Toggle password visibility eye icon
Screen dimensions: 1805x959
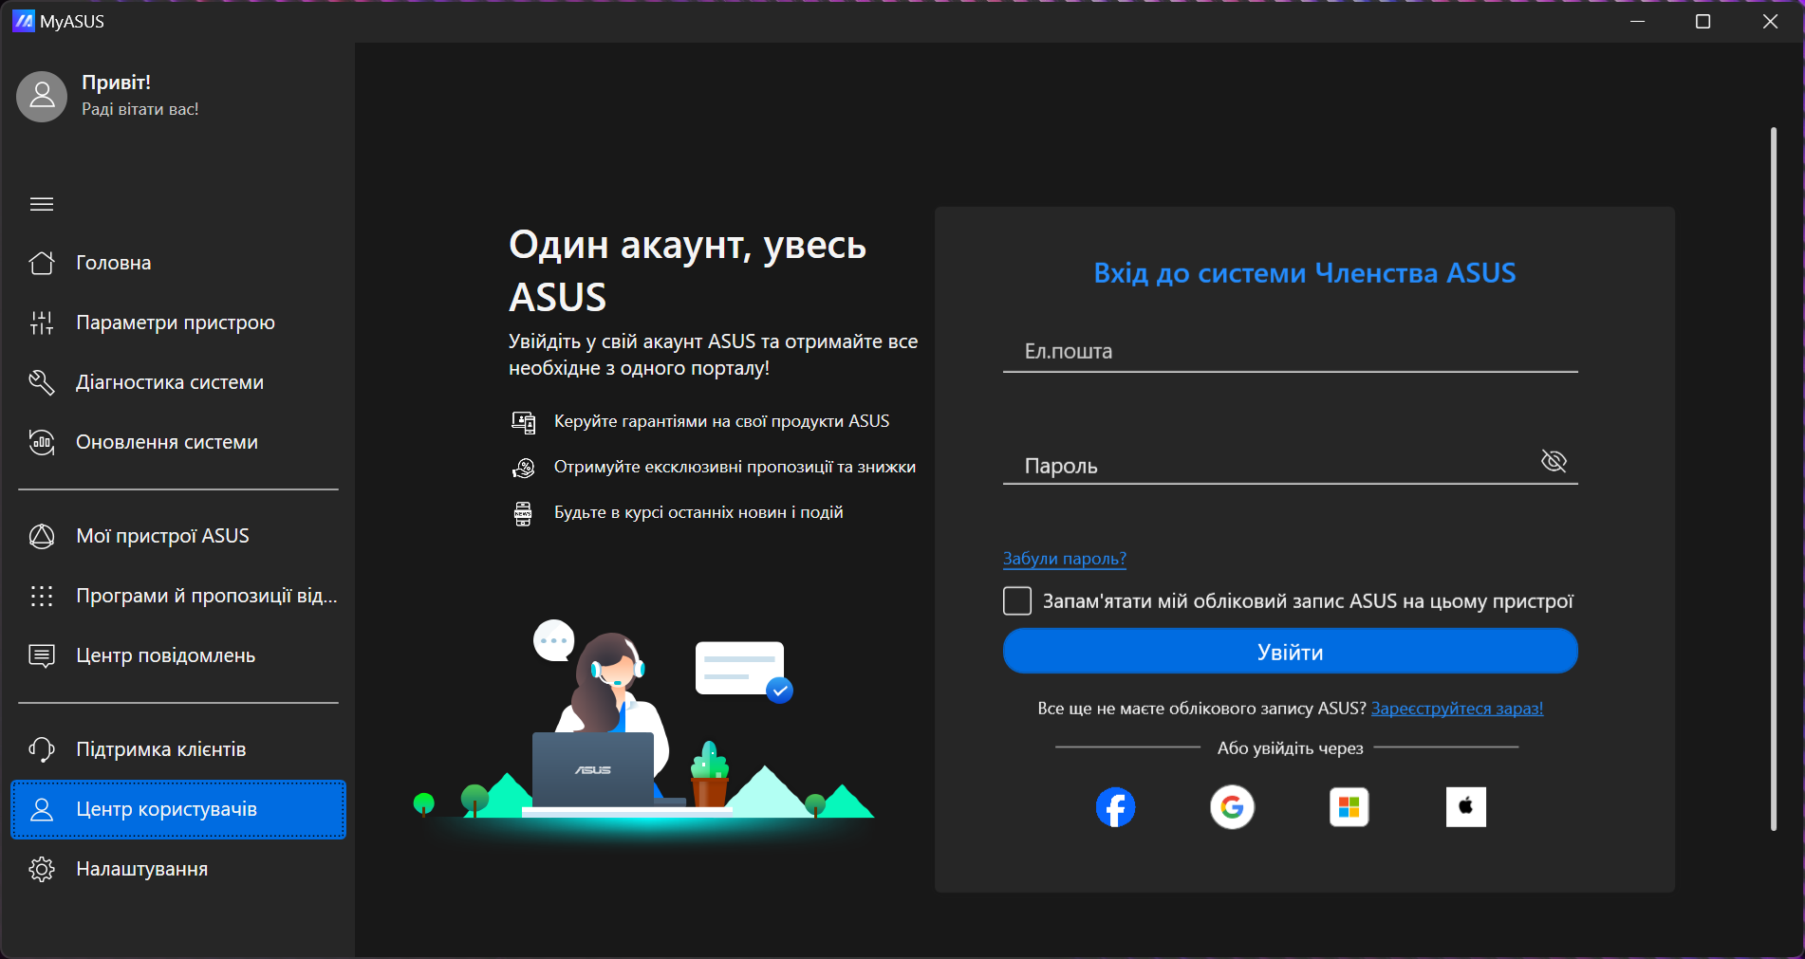1554,461
